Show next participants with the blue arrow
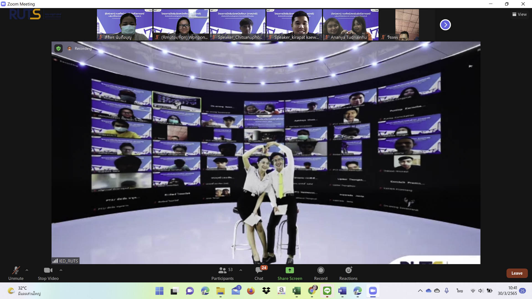This screenshot has width=532, height=299. pyautogui.click(x=445, y=25)
